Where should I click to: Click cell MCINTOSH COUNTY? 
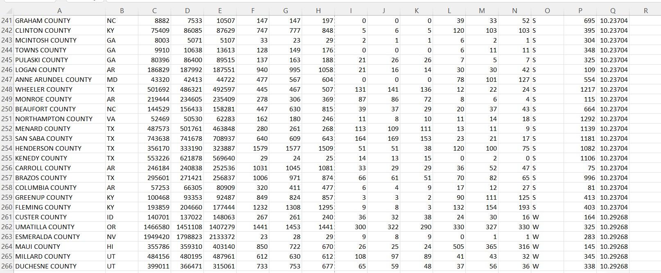(x=59, y=40)
